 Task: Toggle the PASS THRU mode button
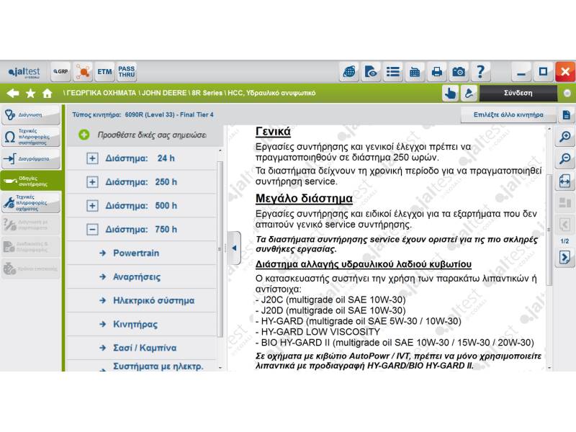(x=127, y=71)
